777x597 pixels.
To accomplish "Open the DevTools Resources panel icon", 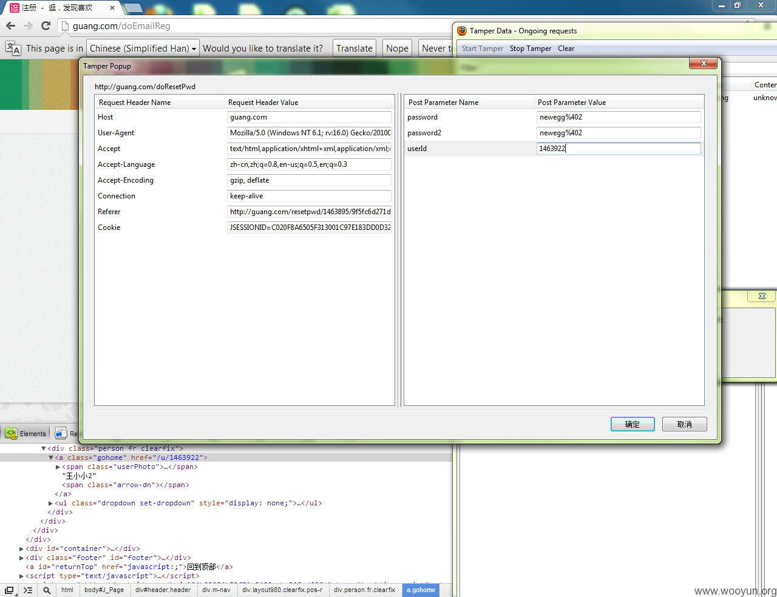I will pos(61,433).
